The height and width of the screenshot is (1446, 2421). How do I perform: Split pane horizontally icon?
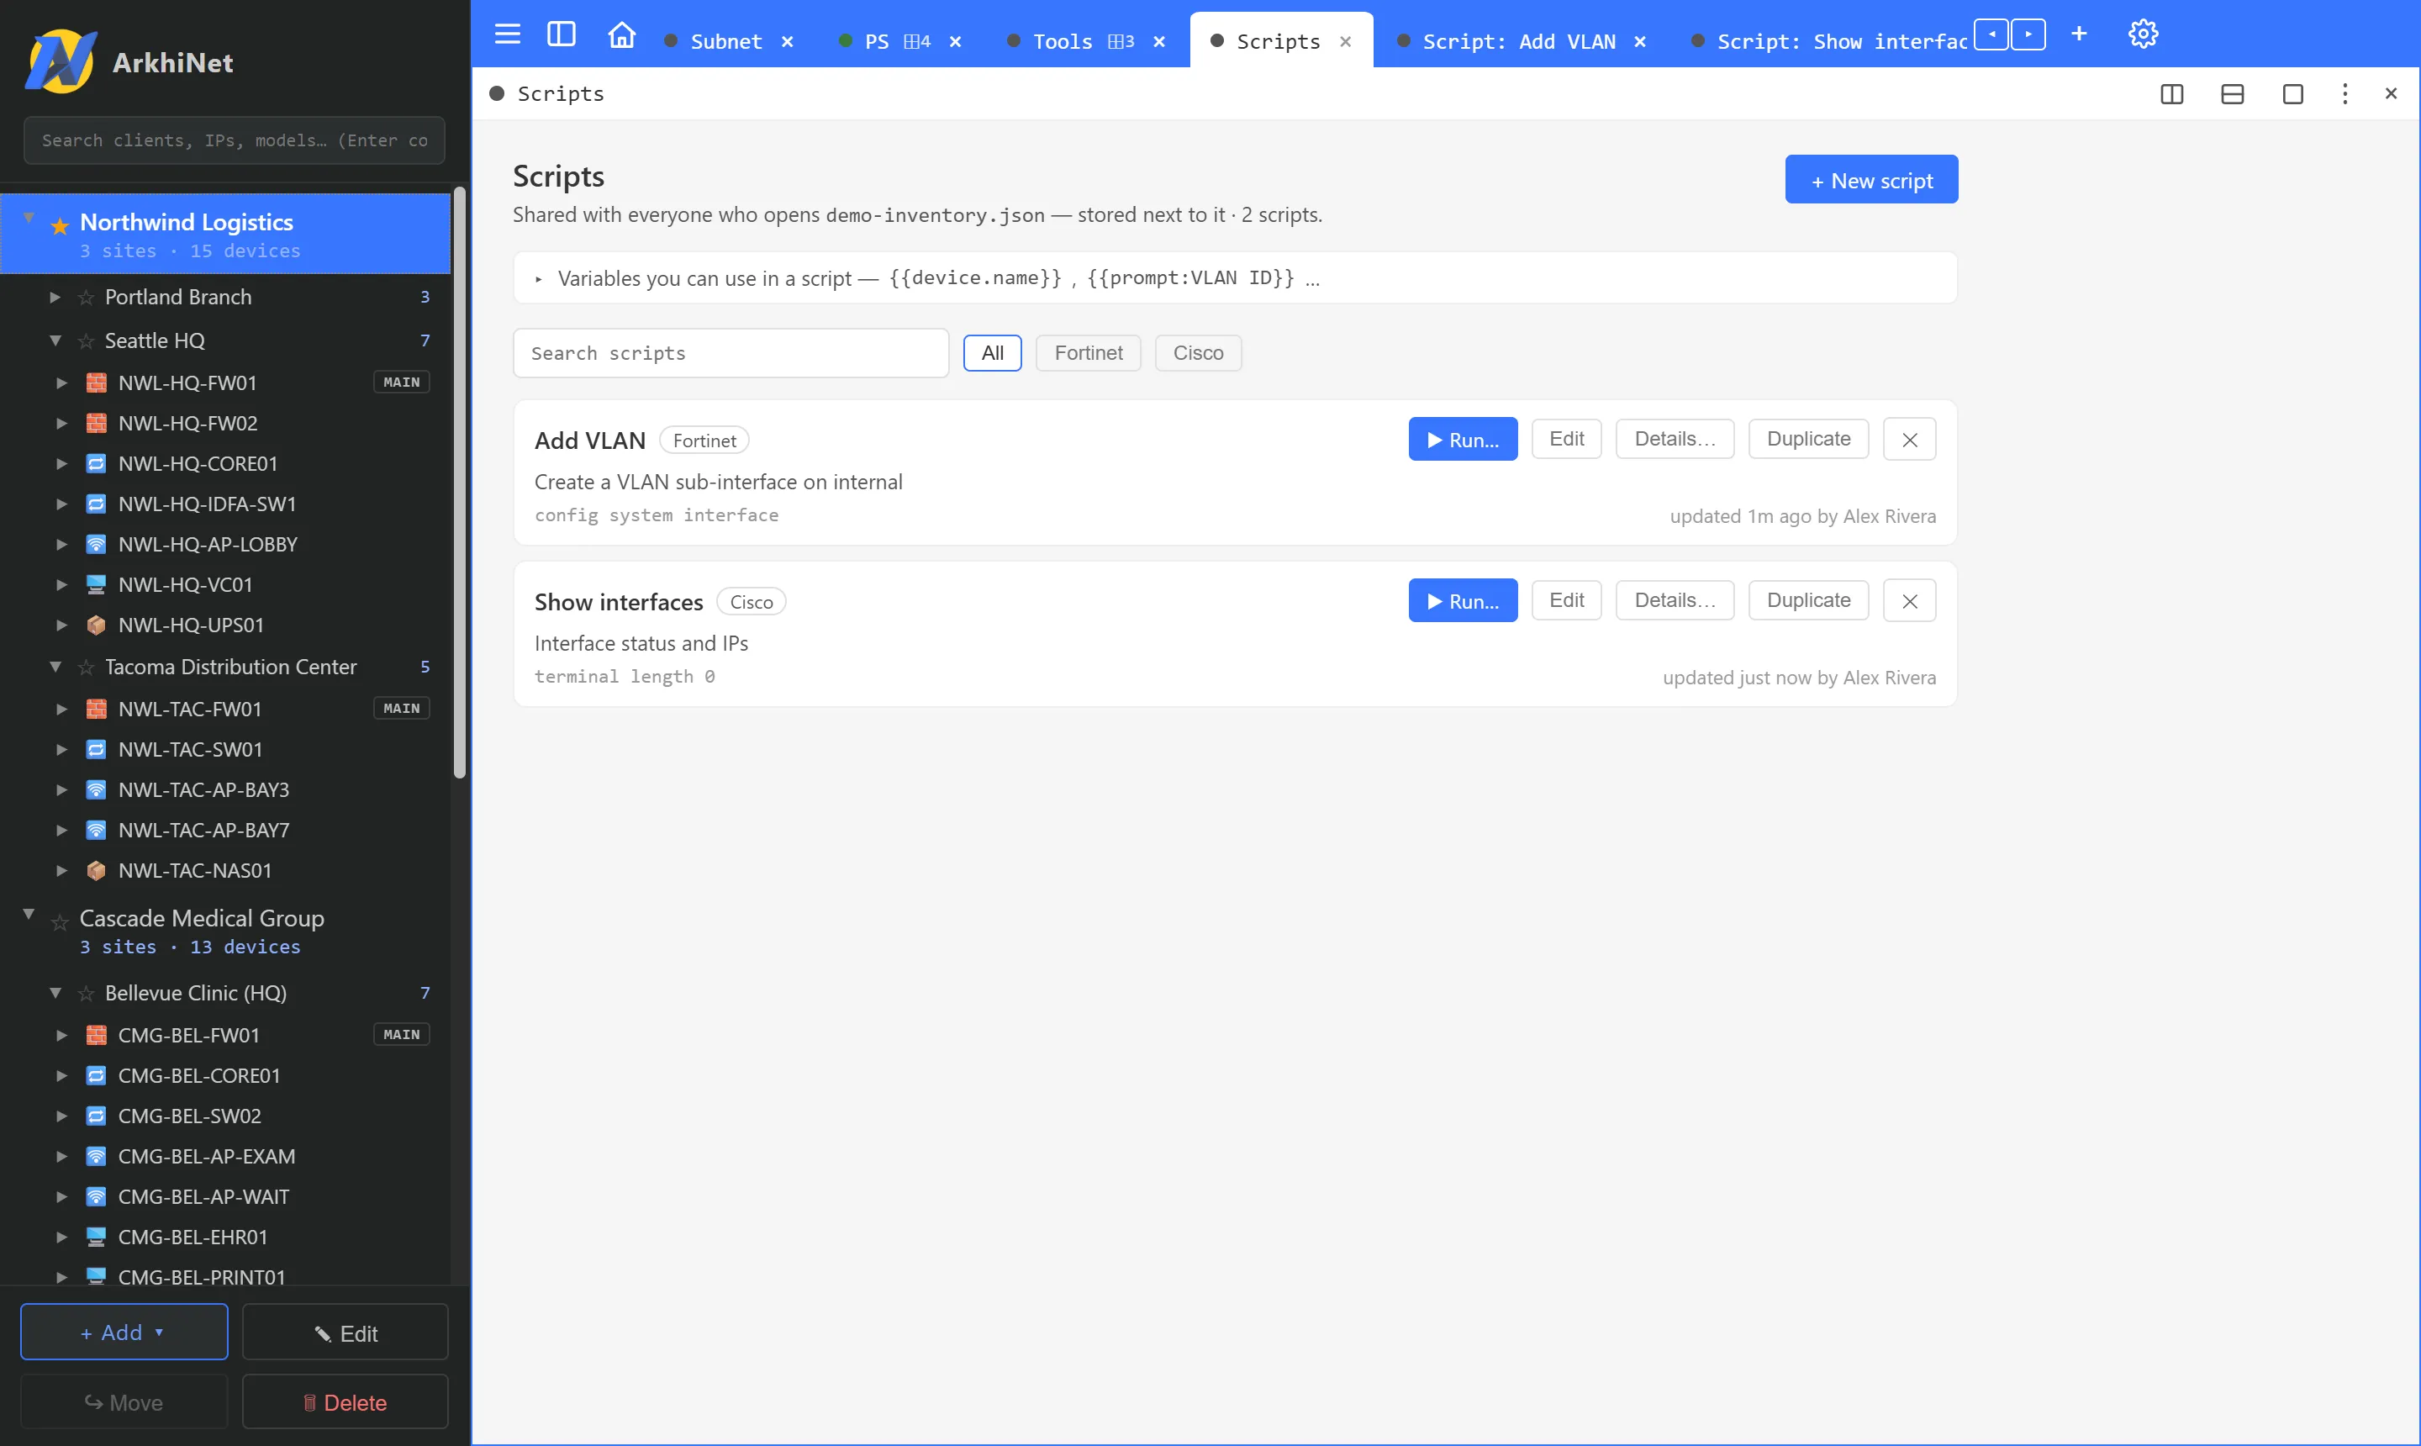pyautogui.click(x=2232, y=93)
